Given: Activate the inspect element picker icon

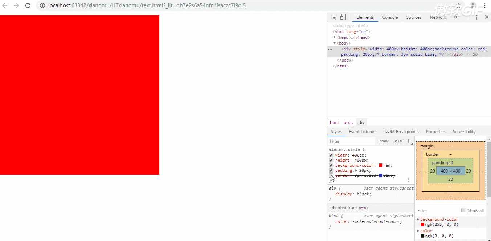Looking at the screenshot, I should pyautogui.click(x=334, y=17).
